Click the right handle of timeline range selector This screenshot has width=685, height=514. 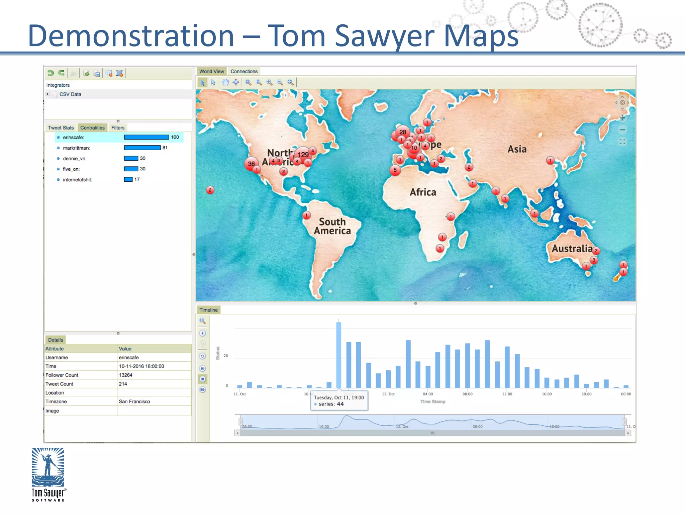click(x=624, y=422)
